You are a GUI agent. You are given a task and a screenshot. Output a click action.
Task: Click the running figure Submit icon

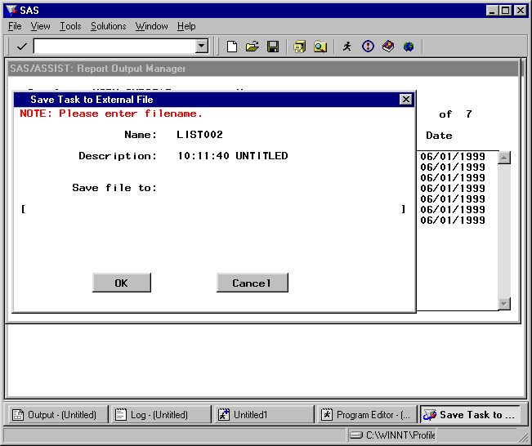pos(347,47)
